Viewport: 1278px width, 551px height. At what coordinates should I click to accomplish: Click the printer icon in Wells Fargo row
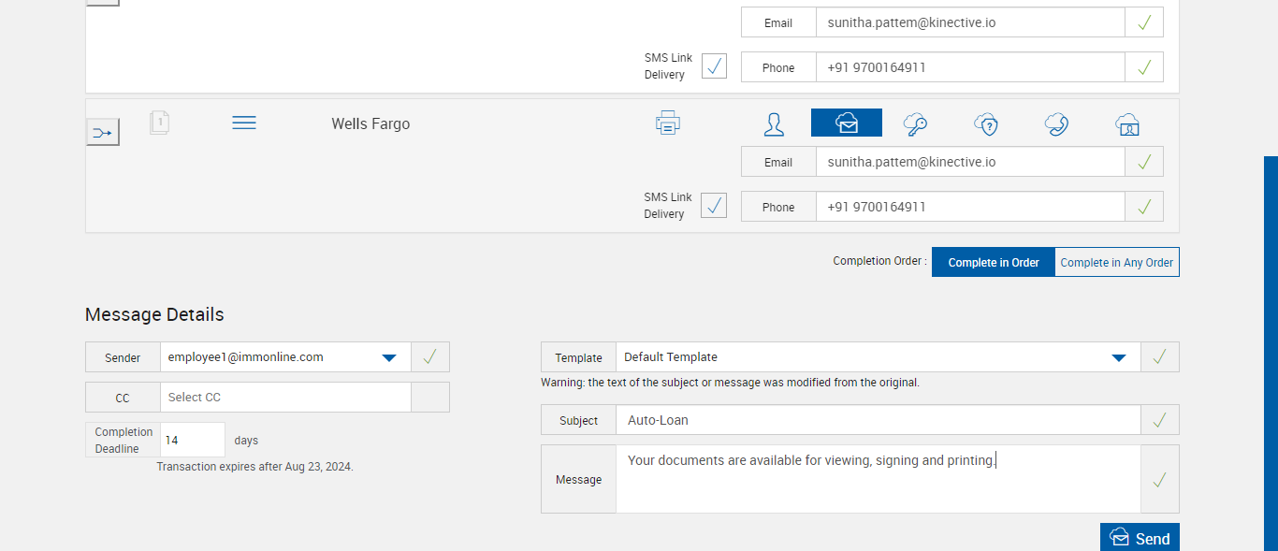coord(668,123)
